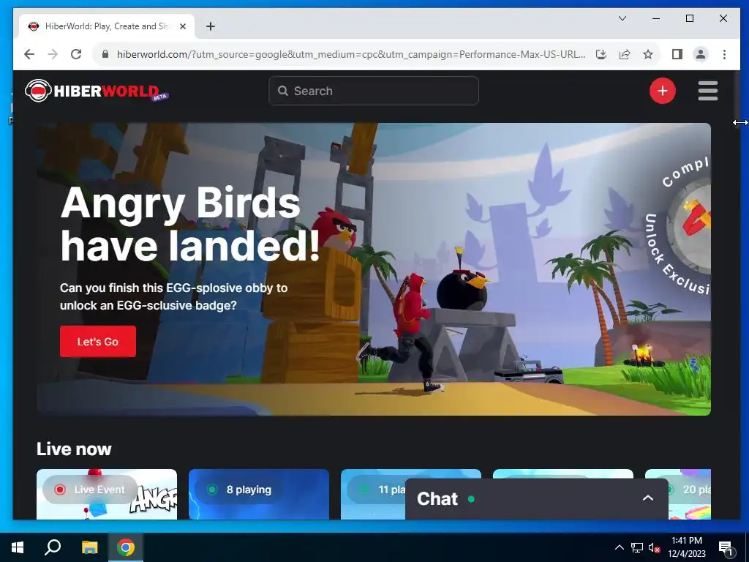
Task: Click in the HiberWorld Search field
Action: point(374,91)
